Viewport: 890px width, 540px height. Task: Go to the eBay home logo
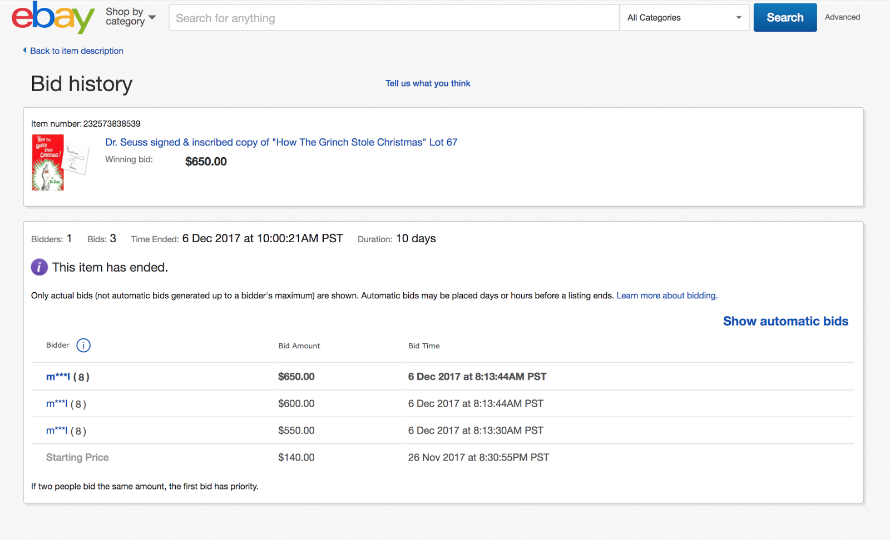click(x=53, y=17)
